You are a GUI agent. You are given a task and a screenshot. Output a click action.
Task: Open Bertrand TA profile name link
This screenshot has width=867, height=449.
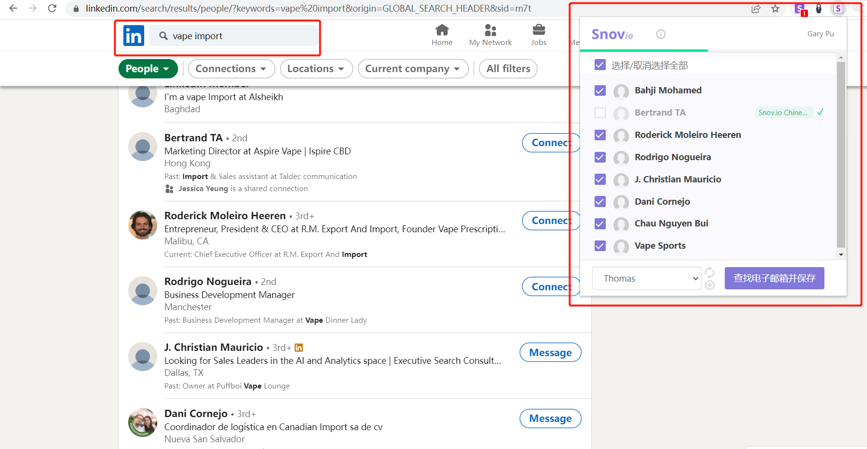pos(194,138)
